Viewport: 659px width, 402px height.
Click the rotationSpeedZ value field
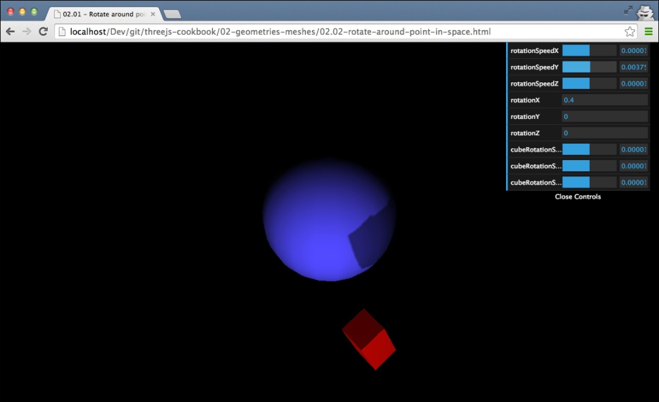tap(634, 84)
